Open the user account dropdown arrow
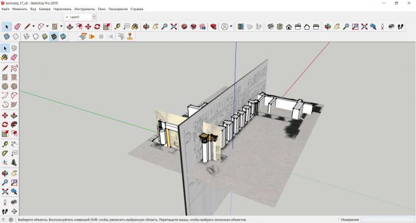Screen dimensions: 416x223 [231, 26]
